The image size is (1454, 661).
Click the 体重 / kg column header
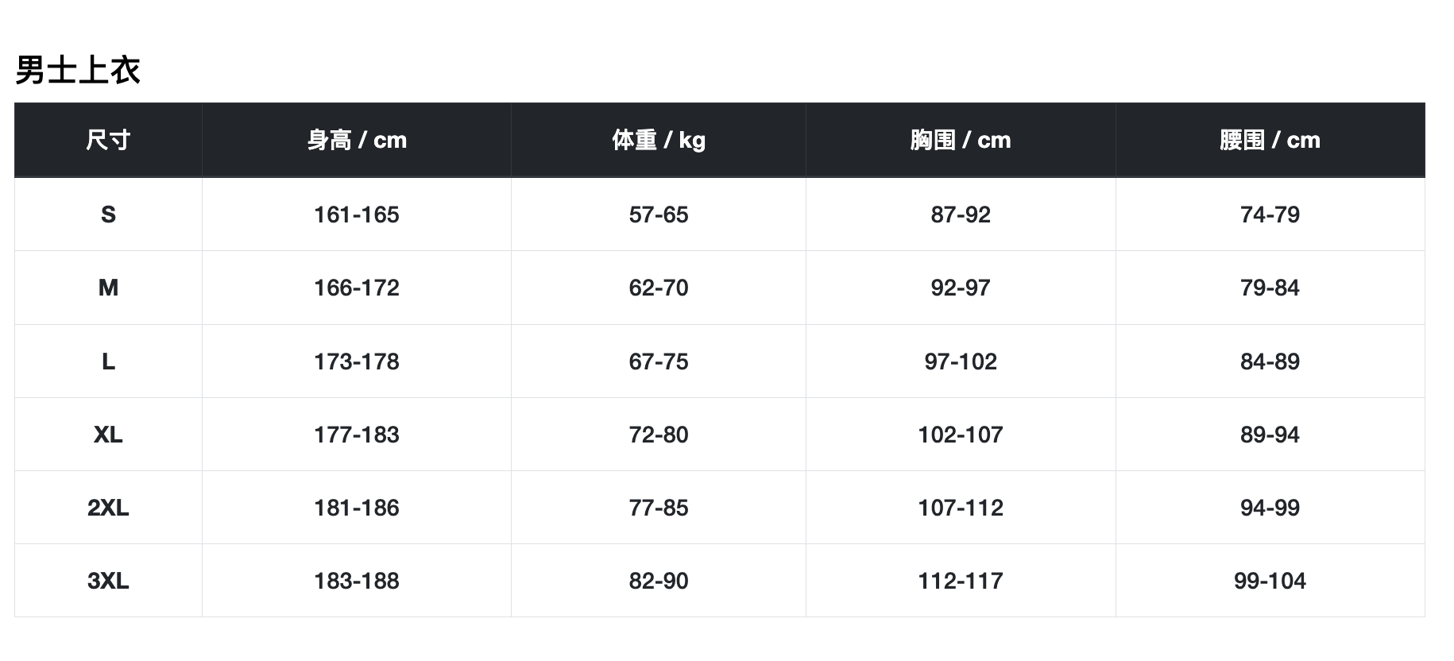point(659,141)
